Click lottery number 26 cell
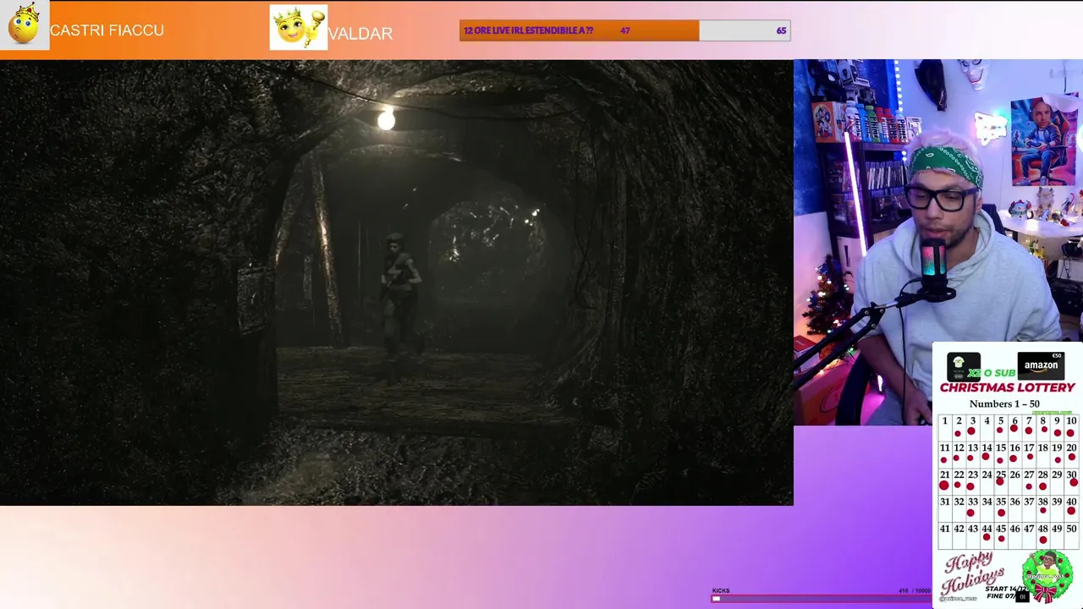Image resolution: width=1083 pixels, height=609 pixels. click(1014, 481)
